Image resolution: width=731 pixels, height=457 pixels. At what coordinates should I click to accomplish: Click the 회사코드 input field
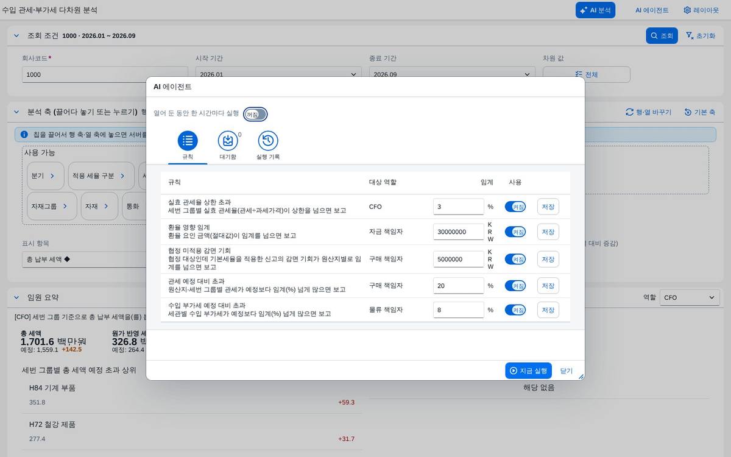105,74
